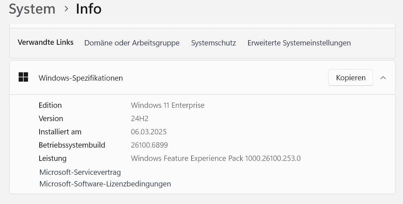The height and width of the screenshot is (204, 403).
Task: Open the Microsoft-Servicevertrag link
Action: (80, 172)
